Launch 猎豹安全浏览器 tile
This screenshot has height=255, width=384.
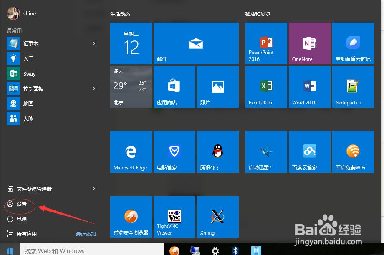(131, 217)
